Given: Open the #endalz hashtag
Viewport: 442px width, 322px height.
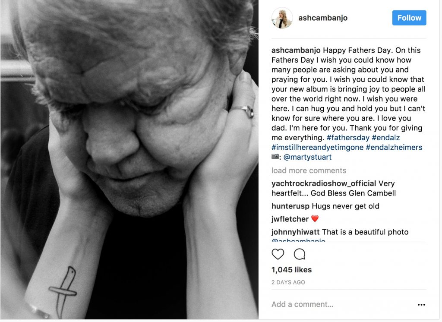Looking at the screenshot, I should click(385, 138).
